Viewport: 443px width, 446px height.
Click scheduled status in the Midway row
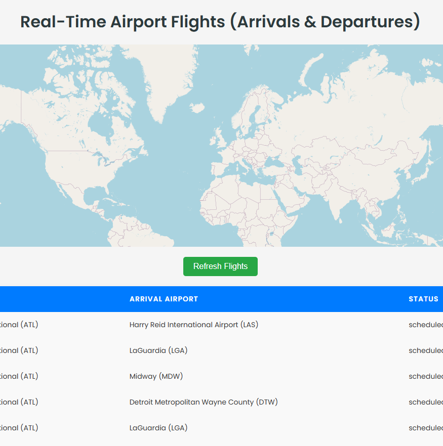[425, 376]
